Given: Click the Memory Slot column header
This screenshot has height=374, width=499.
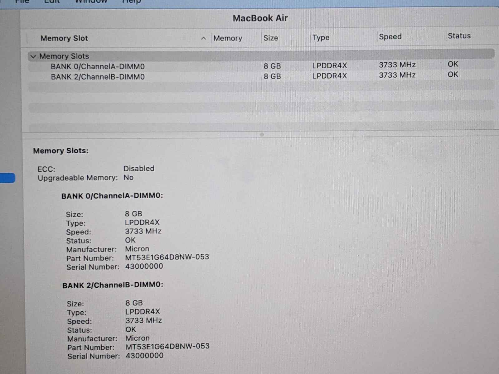Looking at the screenshot, I should coord(64,38).
